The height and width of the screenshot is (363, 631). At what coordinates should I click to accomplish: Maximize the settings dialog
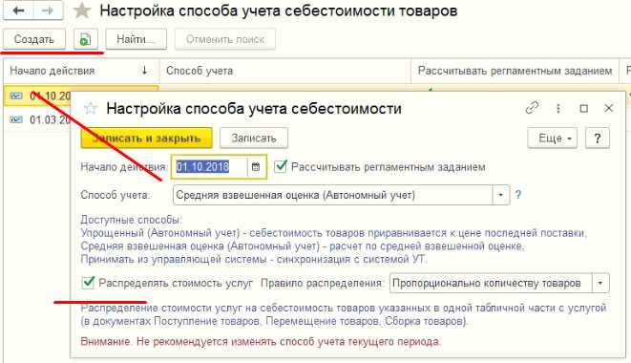[583, 108]
